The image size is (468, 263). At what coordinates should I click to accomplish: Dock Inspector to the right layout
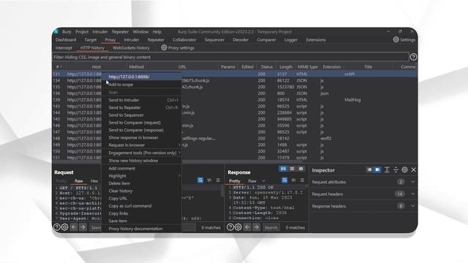point(377,169)
